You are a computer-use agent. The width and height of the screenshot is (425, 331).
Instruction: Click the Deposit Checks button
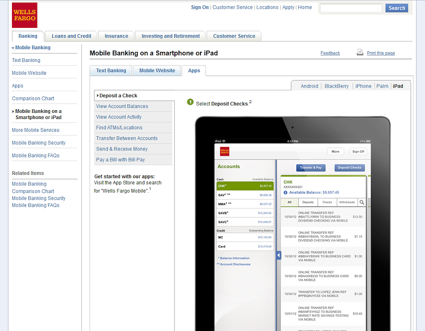point(349,168)
